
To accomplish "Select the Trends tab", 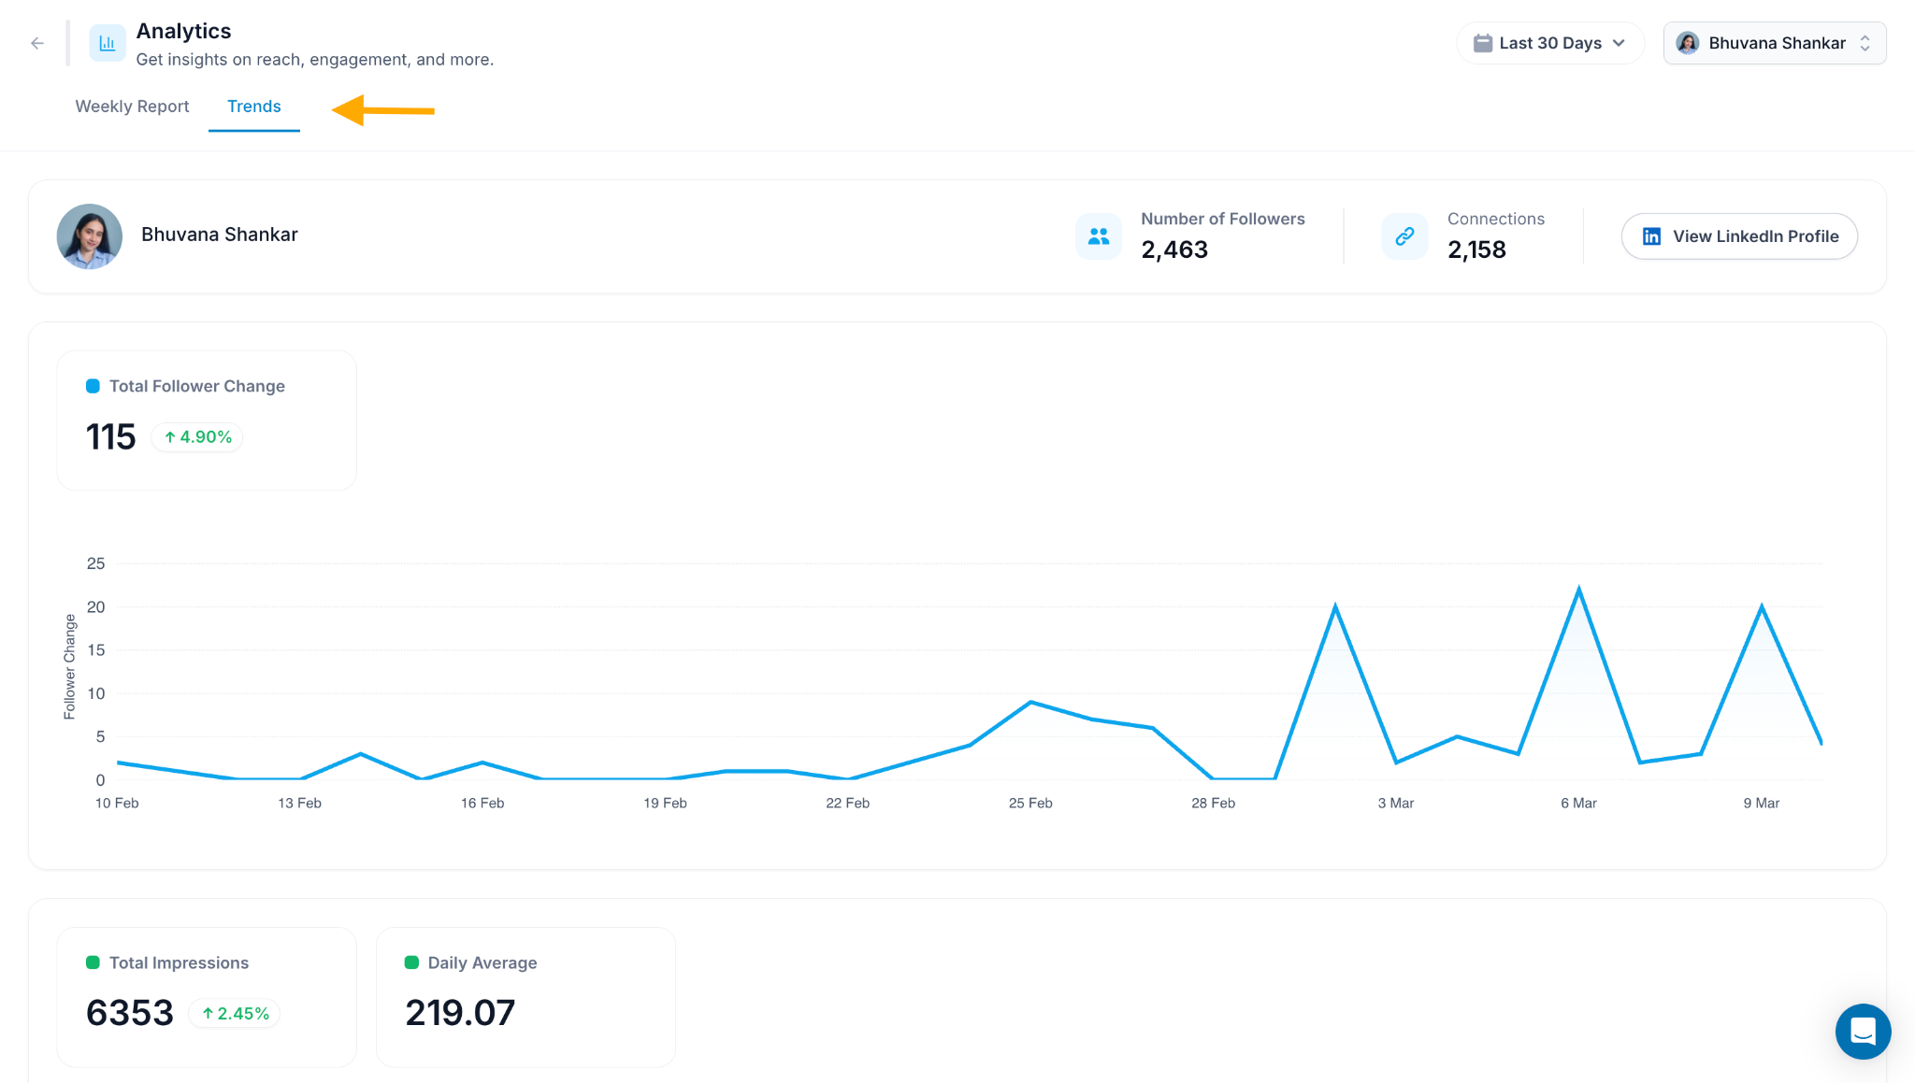I will pos(254,107).
